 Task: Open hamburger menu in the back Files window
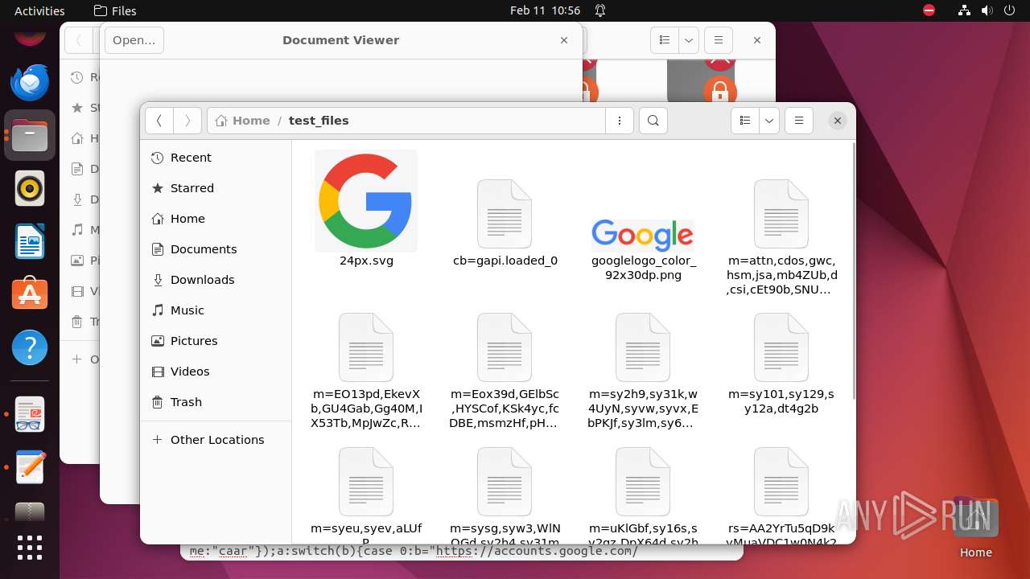pos(719,40)
